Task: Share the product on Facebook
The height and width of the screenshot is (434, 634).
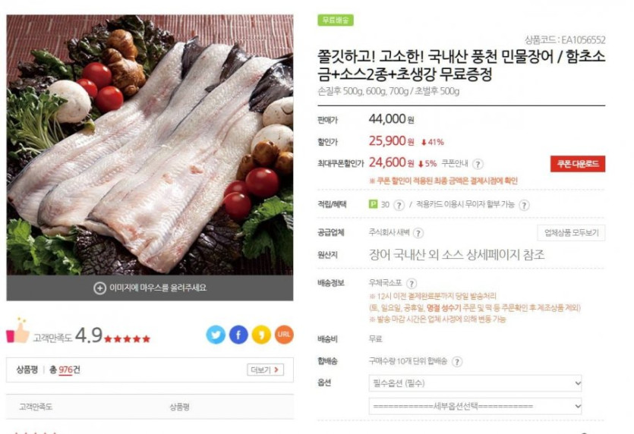Action: pyautogui.click(x=238, y=335)
